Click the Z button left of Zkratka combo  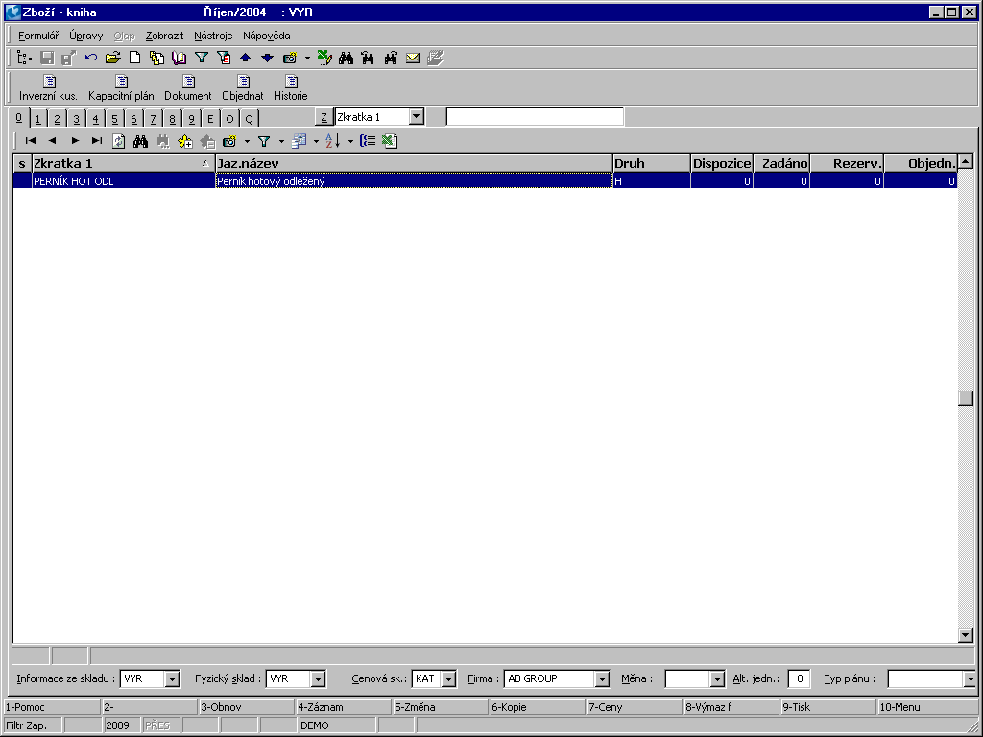(324, 116)
